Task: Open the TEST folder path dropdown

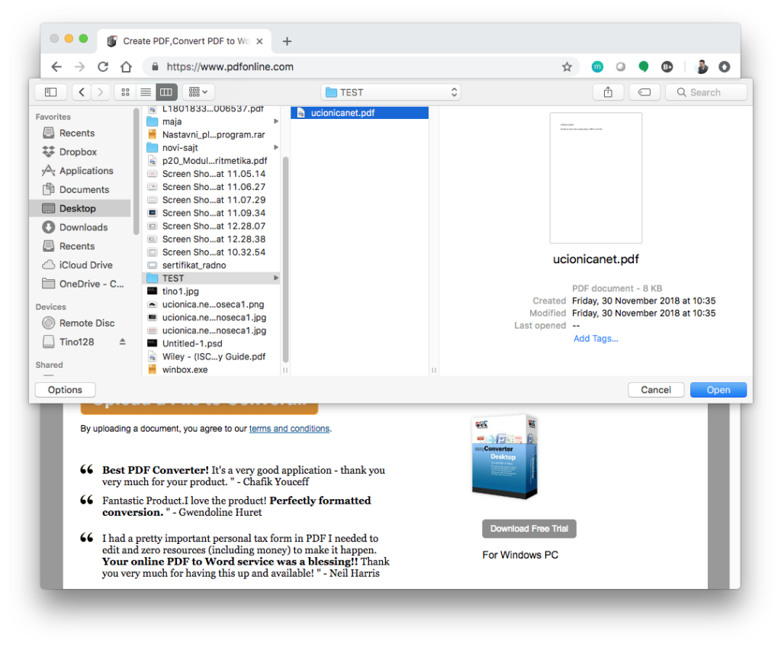Action: point(391,92)
